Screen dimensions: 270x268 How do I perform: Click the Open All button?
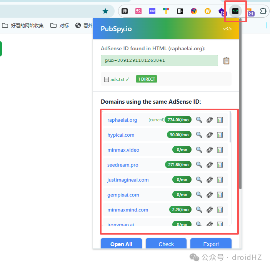click(121, 243)
